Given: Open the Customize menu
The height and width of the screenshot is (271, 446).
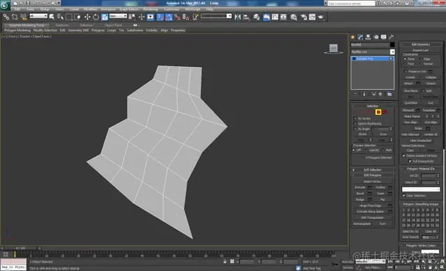Looking at the screenshot, I should click(171, 9).
